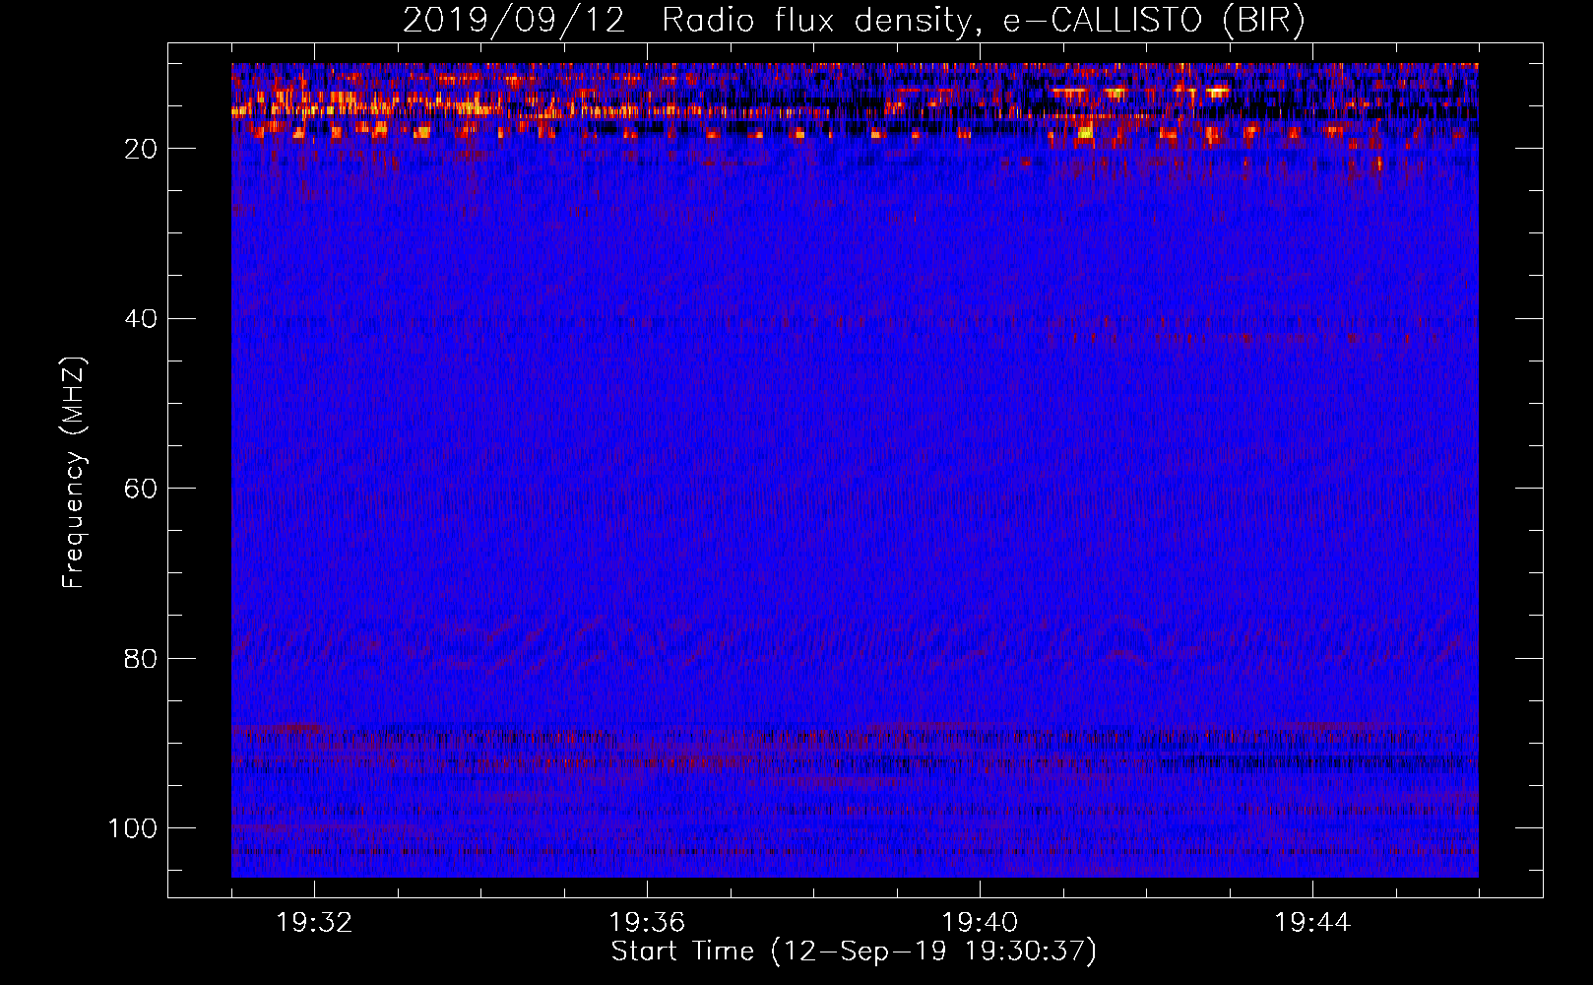Click the 40 MHz frequency tick label
This screenshot has height=985, width=1593.
pos(141,319)
